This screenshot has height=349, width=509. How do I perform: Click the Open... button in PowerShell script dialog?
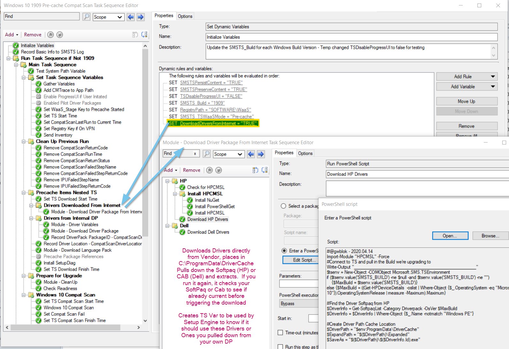pyautogui.click(x=450, y=236)
